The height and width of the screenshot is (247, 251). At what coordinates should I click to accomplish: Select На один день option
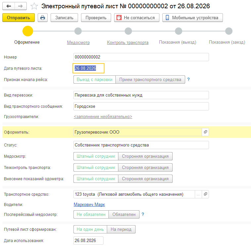coord(90,229)
